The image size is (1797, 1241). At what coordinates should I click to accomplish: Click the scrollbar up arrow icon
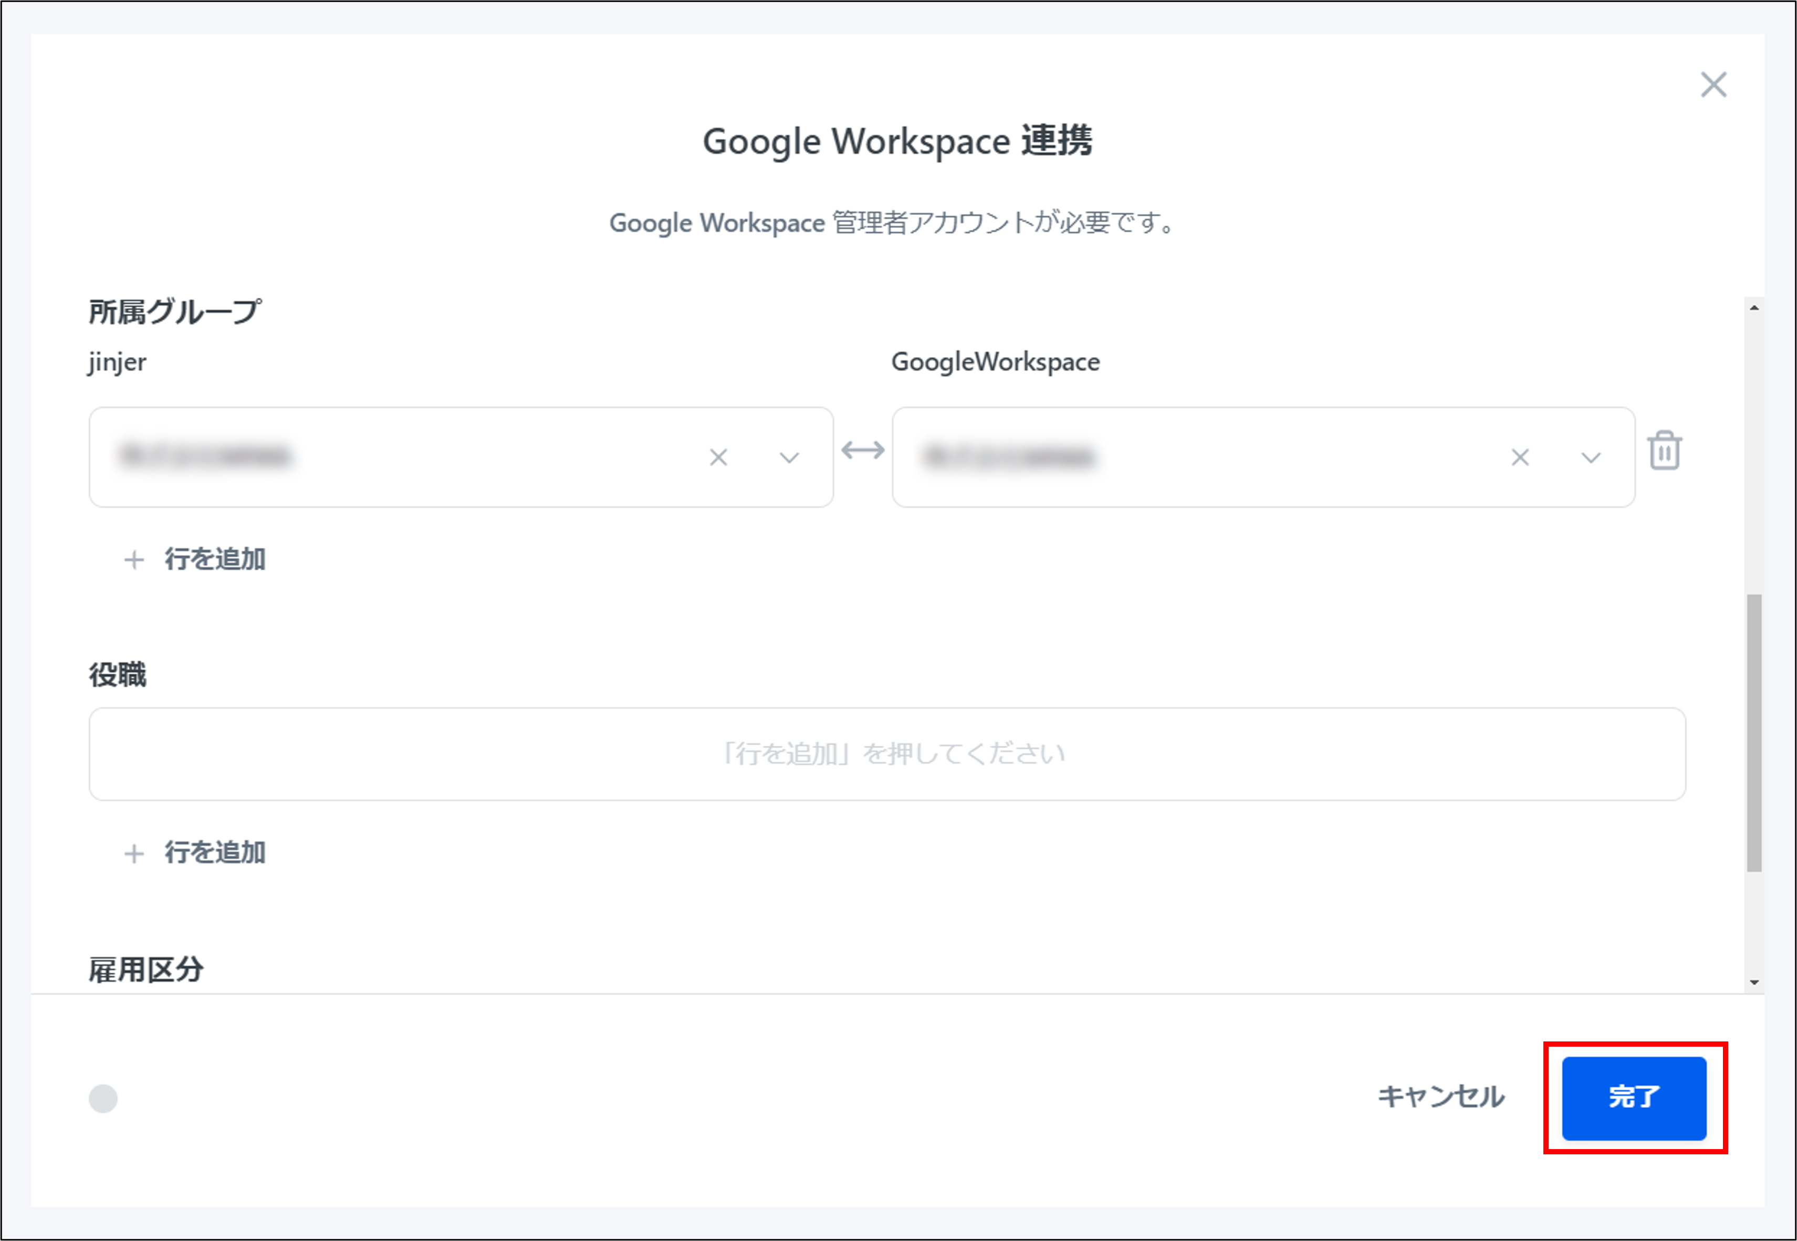click(1755, 307)
